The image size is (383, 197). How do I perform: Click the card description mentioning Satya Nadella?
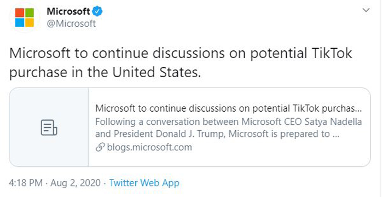click(228, 128)
